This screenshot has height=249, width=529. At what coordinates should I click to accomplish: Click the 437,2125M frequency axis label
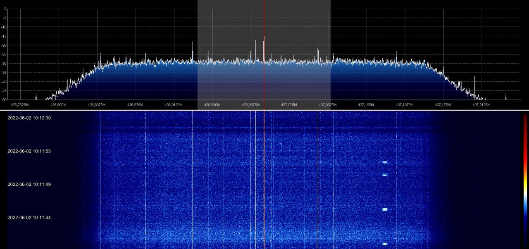coord(481,105)
